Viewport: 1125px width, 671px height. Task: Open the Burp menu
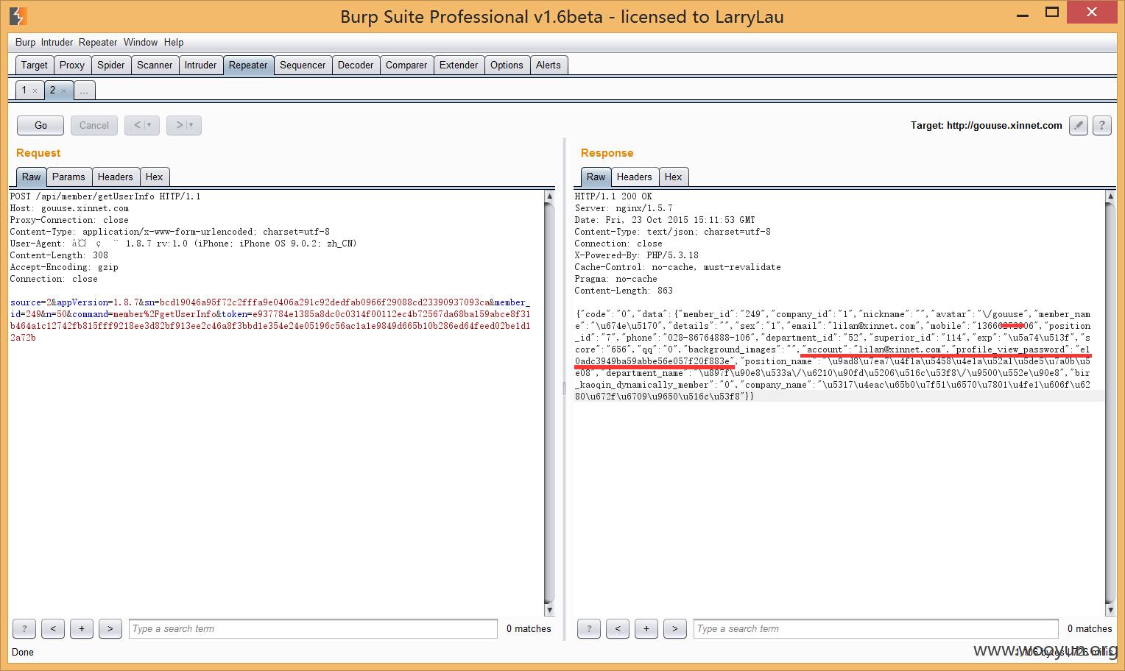[25, 42]
